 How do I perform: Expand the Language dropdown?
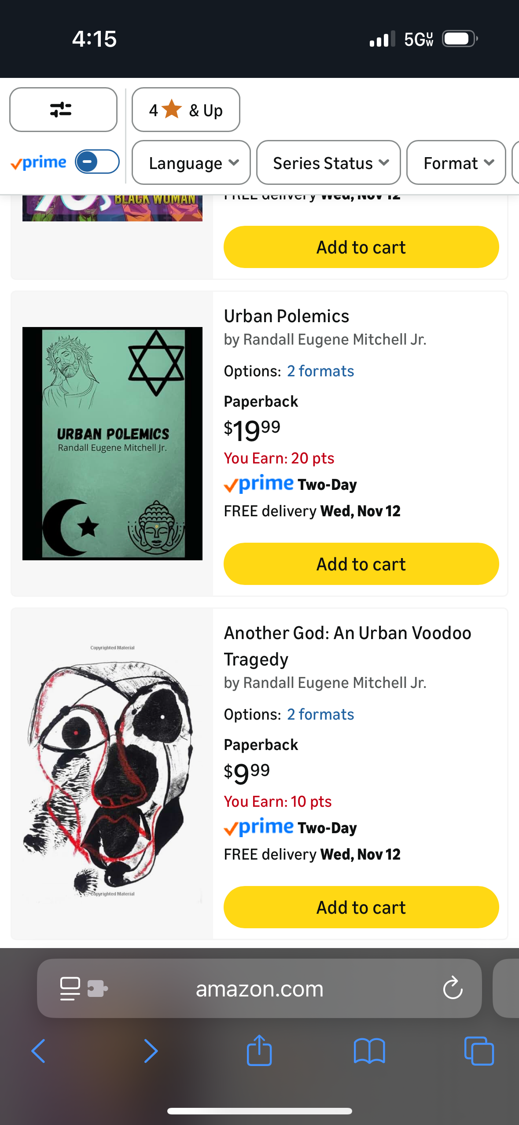point(191,163)
